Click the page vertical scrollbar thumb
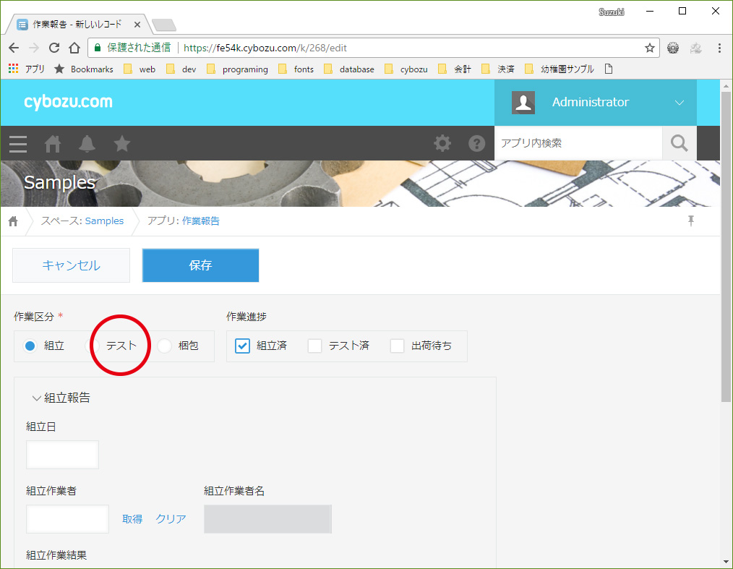The image size is (733, 569). [x=726, y=247]
